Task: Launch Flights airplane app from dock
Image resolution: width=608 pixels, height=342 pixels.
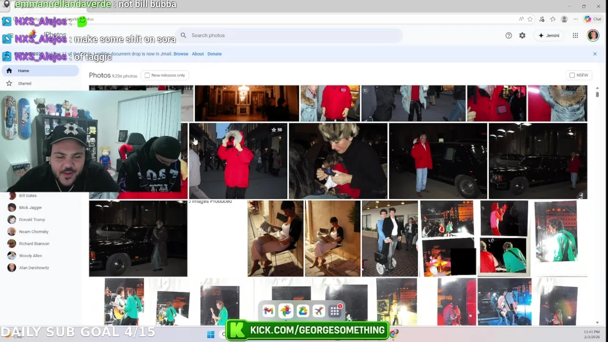Action: (x=319, y=311)
